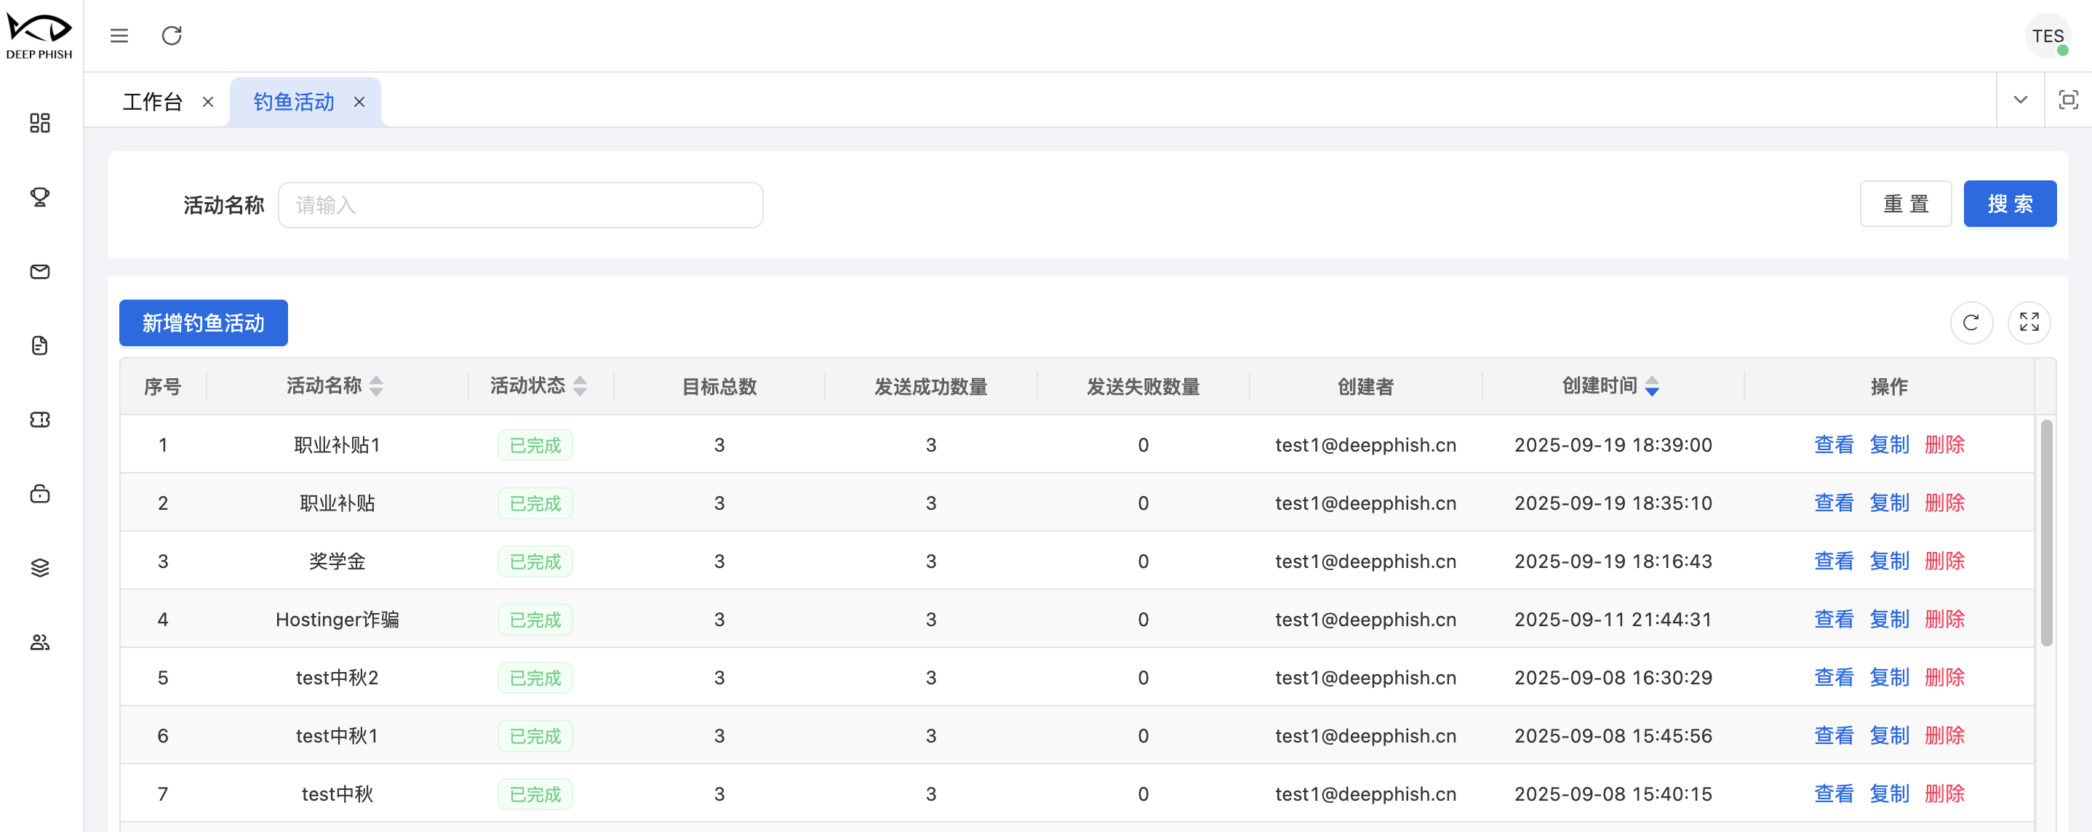
Task: Collapse sidebar with hamburger menu icon
Action: 119,36
